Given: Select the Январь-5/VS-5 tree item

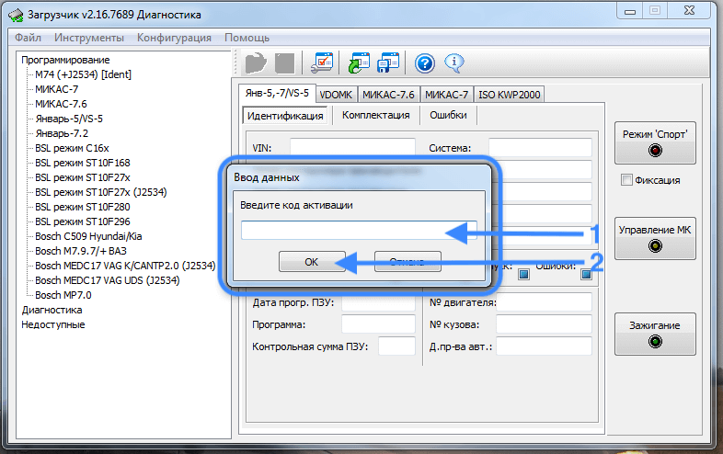Looking at the screenshot, I should coord(69,119).
